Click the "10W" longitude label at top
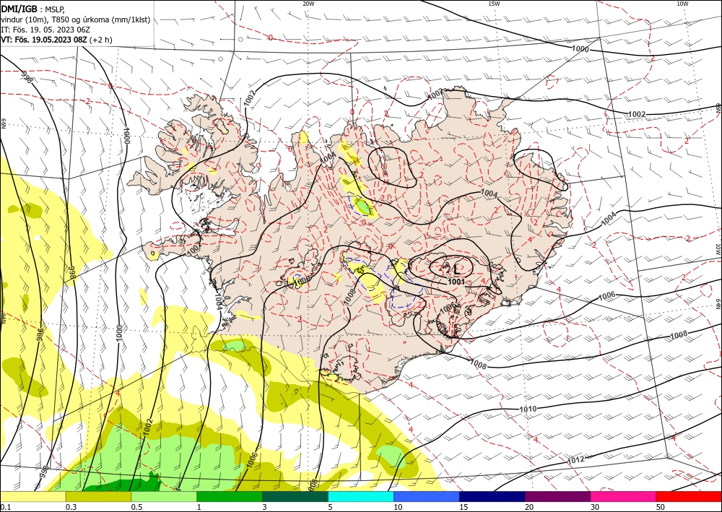722x512 pixels. pyautogui.click(x=682, y=4)
